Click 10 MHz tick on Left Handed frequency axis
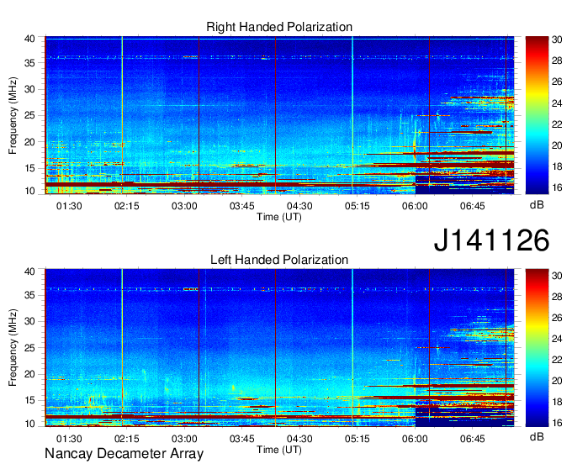572x464 pixels. [29, 424]
